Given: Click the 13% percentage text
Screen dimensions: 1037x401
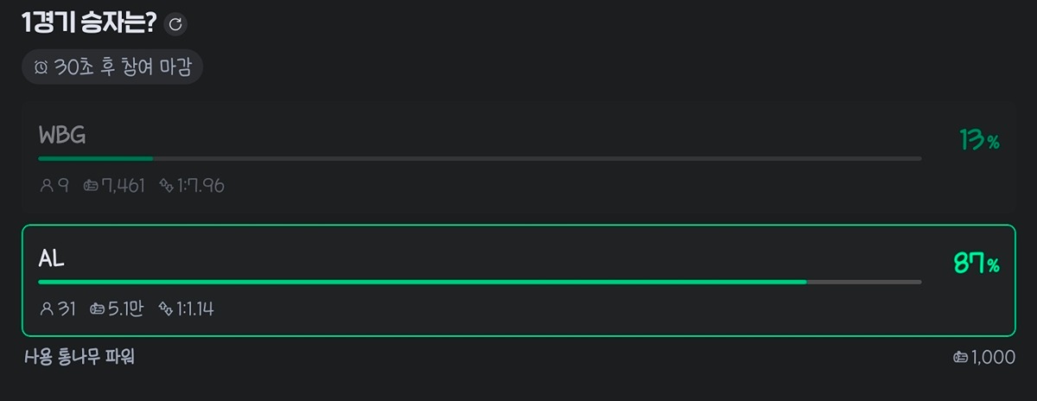Looking at the screenshot, I should coord(979,140).
